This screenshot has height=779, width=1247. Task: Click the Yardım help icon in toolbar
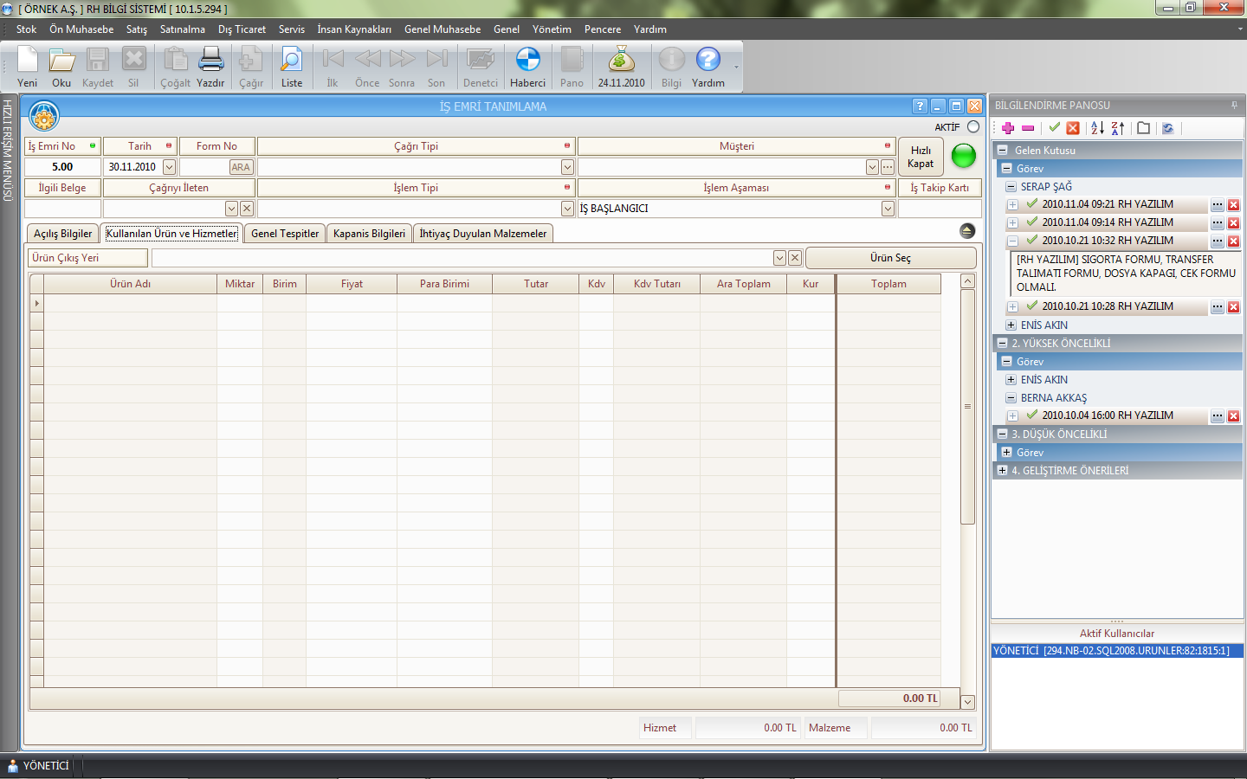pos(707,61)
